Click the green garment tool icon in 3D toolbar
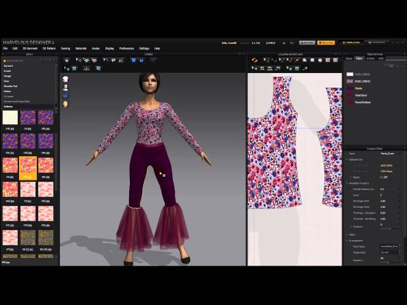The image size is (407, 305). click(86, 60)
